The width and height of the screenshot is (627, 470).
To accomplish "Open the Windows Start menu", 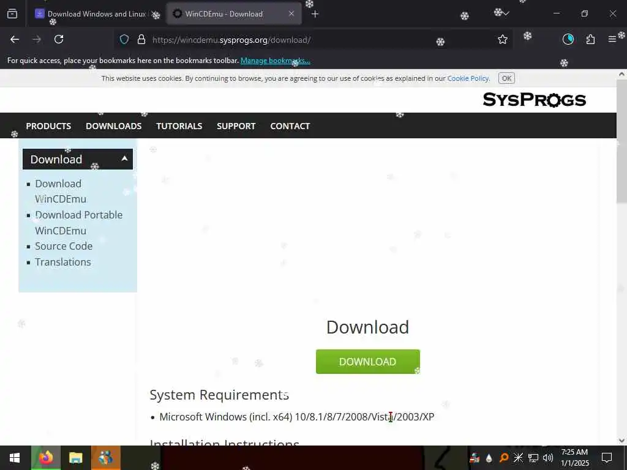I will tap(15, 458).
